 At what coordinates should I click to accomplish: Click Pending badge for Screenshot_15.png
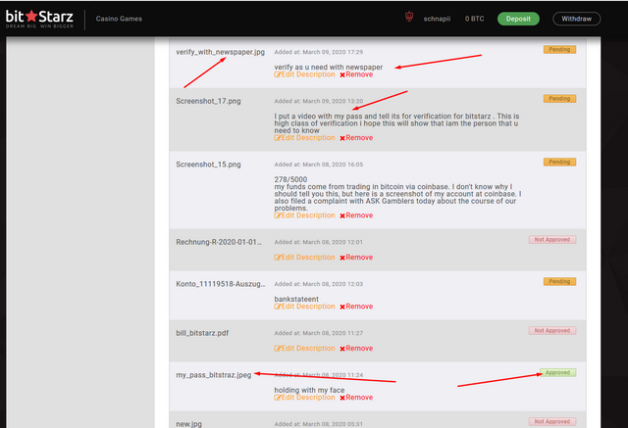559,162
